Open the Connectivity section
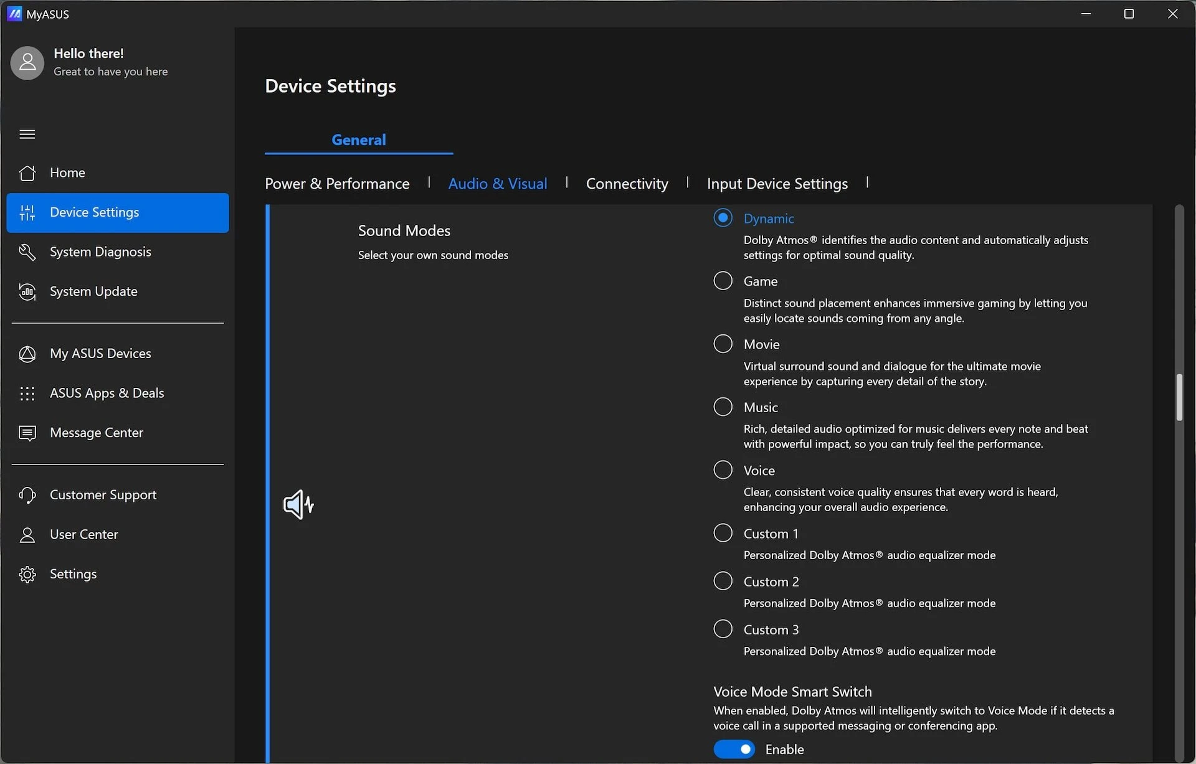 pyautogui.click(x=627, y=184)
